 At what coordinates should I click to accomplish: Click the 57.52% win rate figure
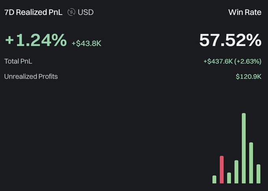tap(231, 40)
